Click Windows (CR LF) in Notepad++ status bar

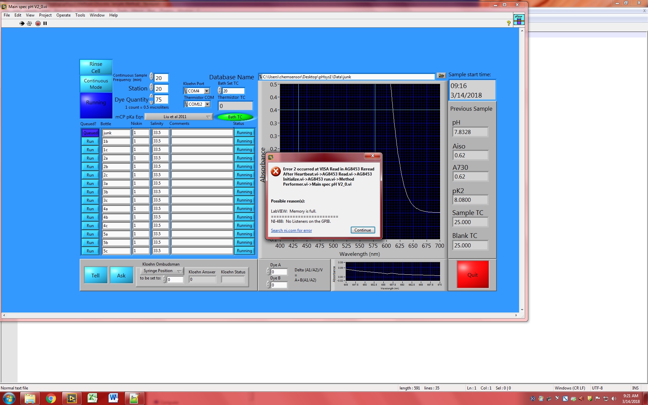[570, 388]
